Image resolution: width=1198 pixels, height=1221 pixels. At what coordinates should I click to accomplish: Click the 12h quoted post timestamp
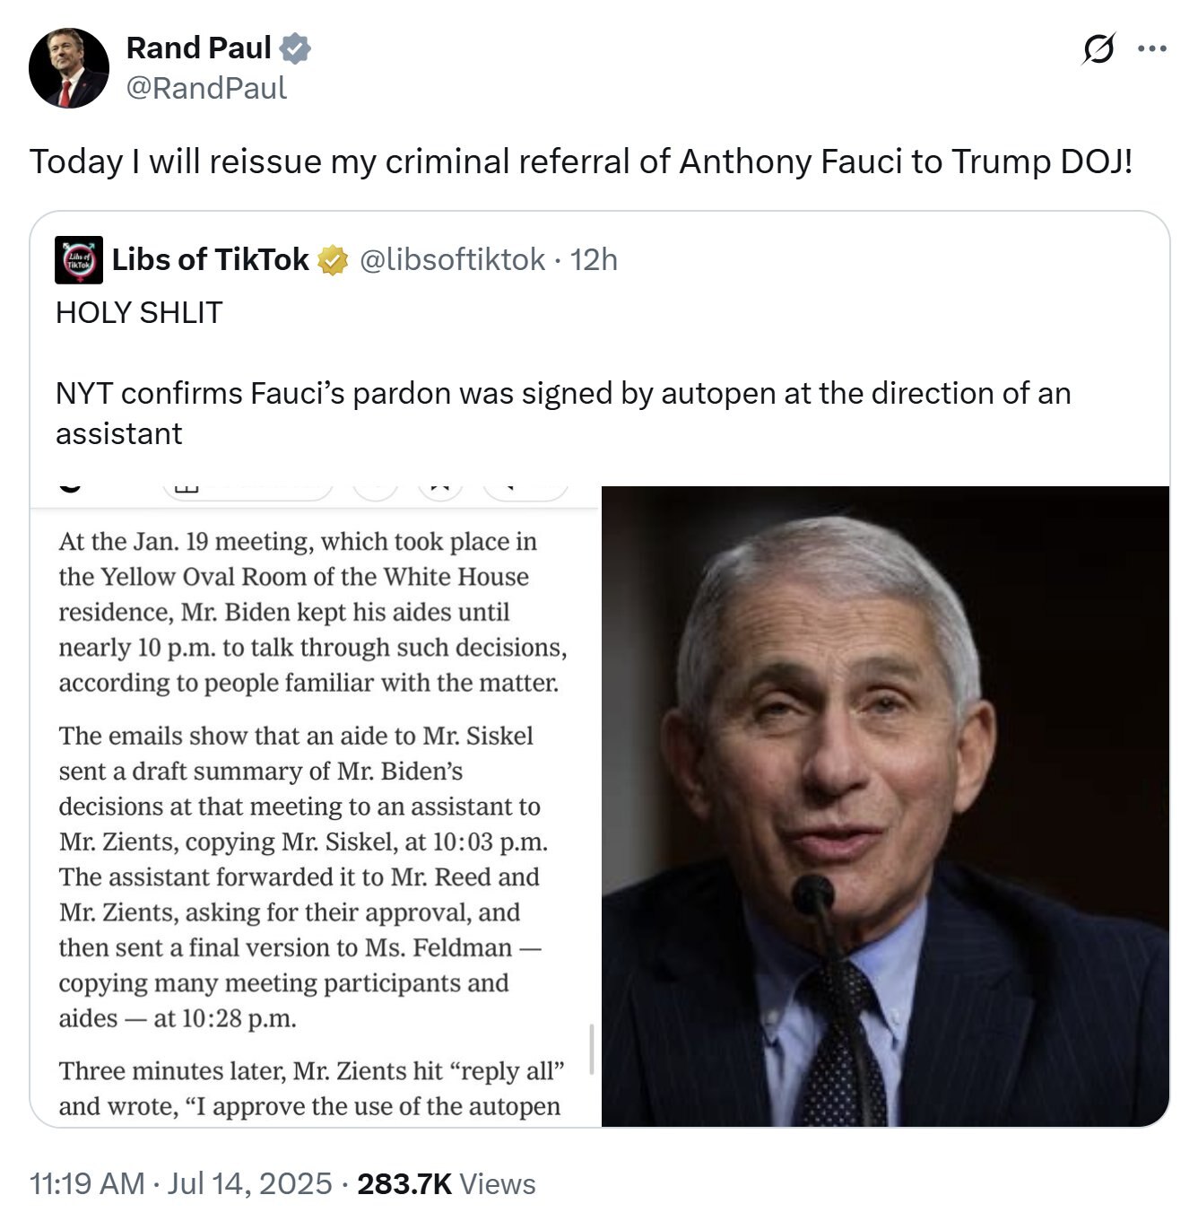pos(594,260)
